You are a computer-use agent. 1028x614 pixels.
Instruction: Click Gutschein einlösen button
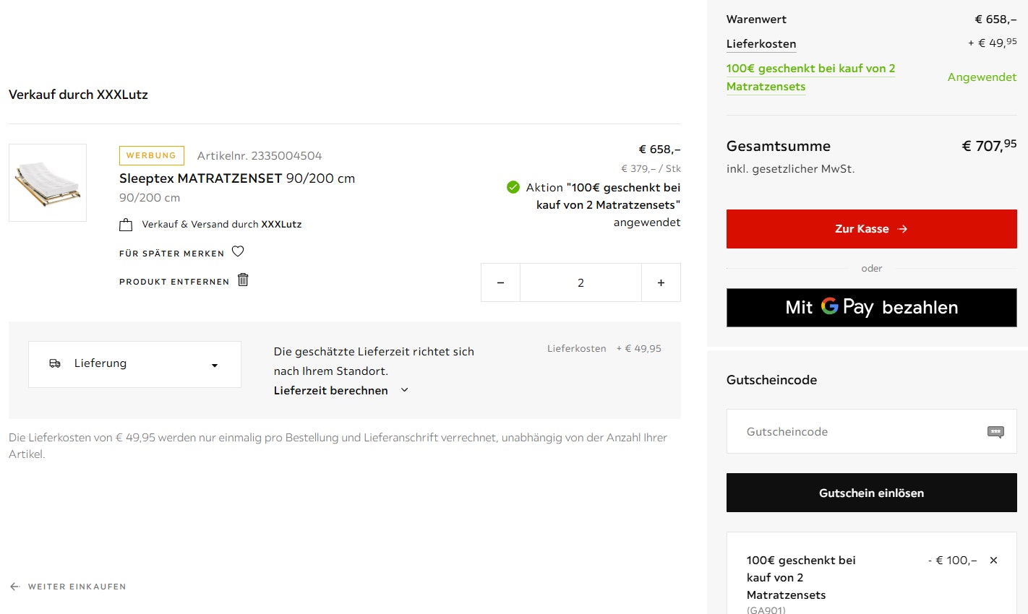pos(871,493)
